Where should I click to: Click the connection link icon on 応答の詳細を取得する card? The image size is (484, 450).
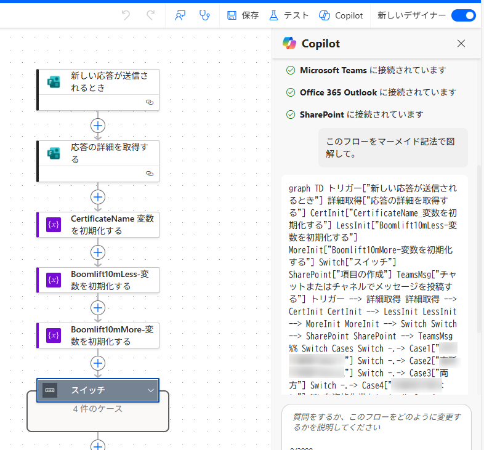coord(150,174)
